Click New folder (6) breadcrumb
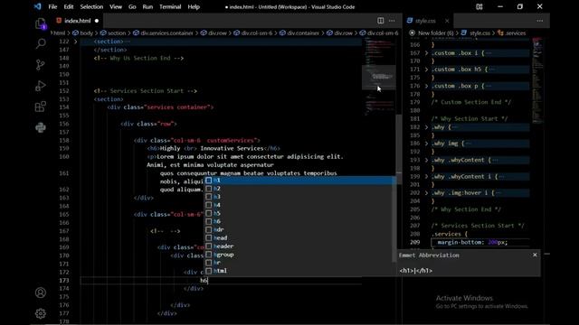The height and width of the screenshot is (325, 579). point(435,33)
